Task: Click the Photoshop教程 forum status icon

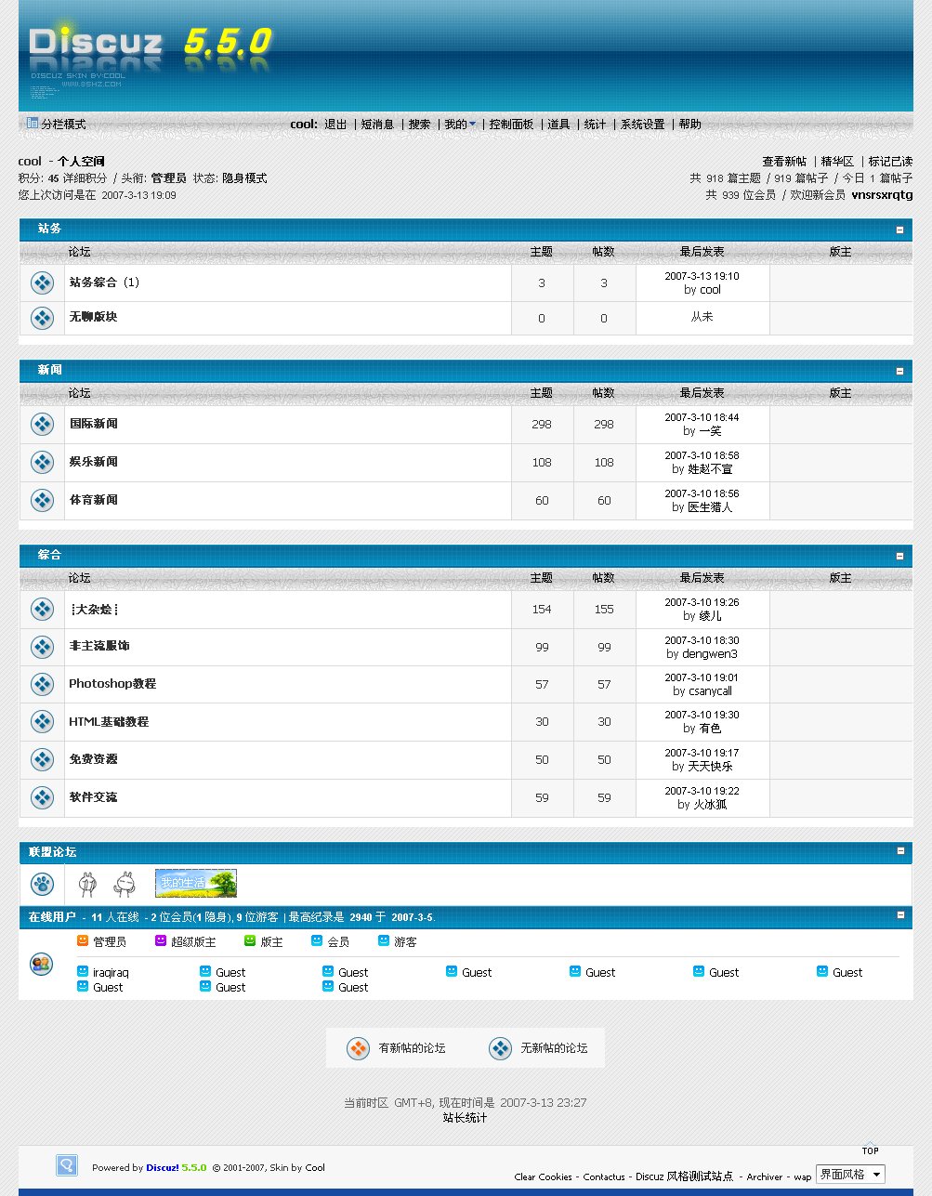Action: (42, 684)
